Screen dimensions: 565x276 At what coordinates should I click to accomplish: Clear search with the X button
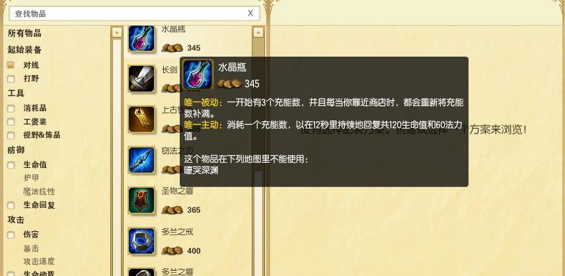point(250,14)
